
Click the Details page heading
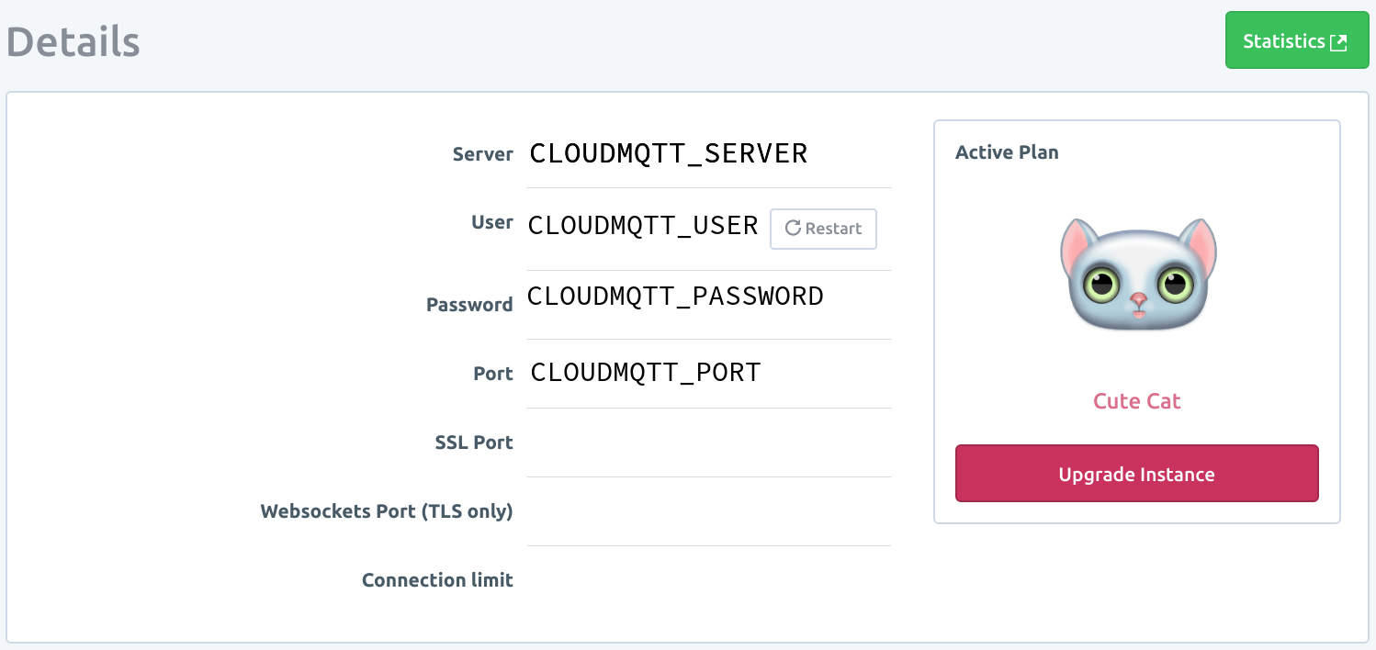73,41
